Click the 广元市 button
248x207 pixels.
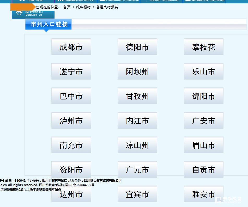coord(137,170)
